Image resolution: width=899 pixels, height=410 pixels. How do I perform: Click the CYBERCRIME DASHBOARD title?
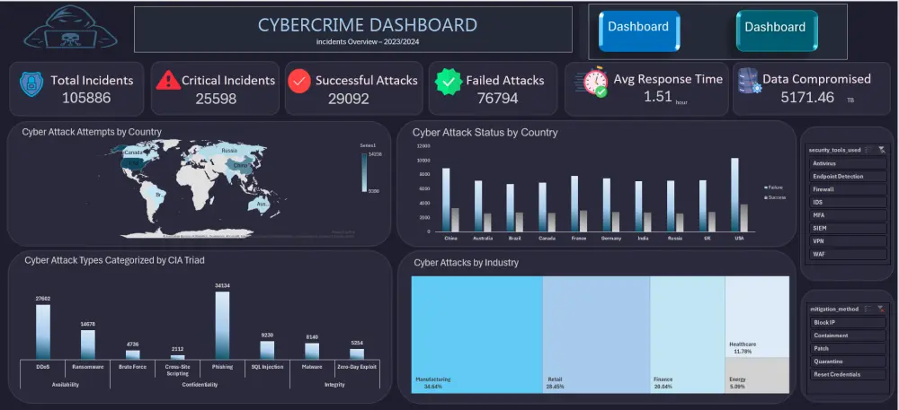pyautogui.click(x=367, y=24)
